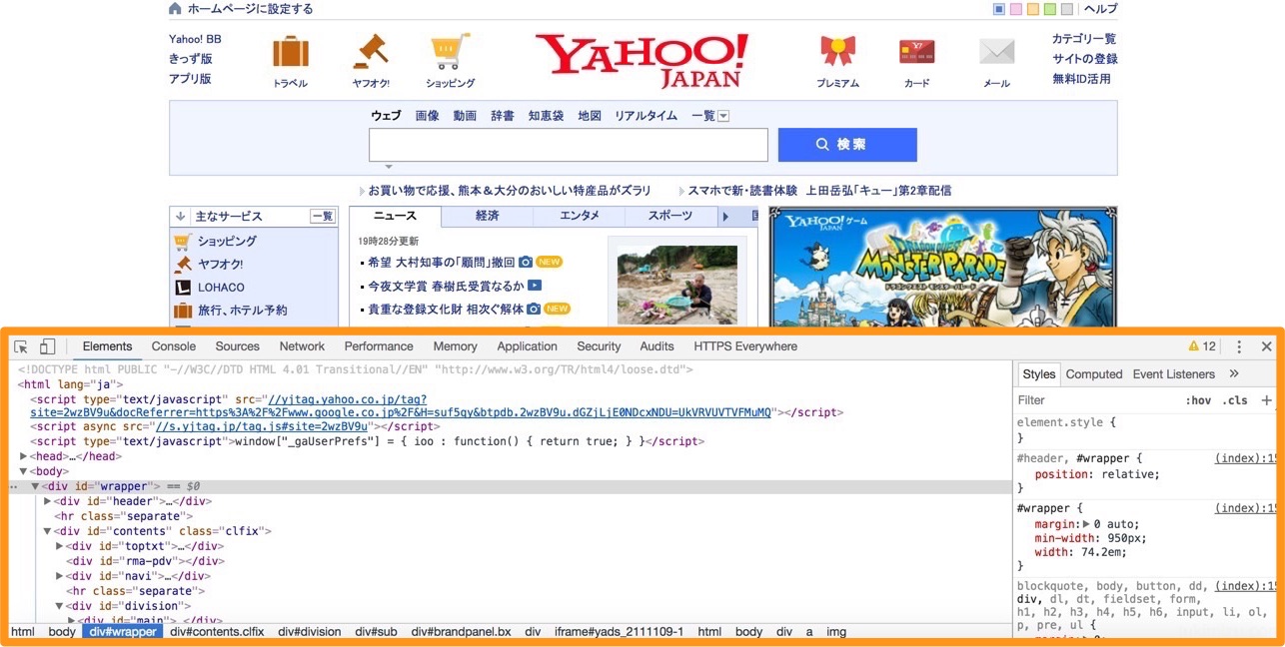
Task: Open the ヘルプ help link
Action: tap(1101, 9)
